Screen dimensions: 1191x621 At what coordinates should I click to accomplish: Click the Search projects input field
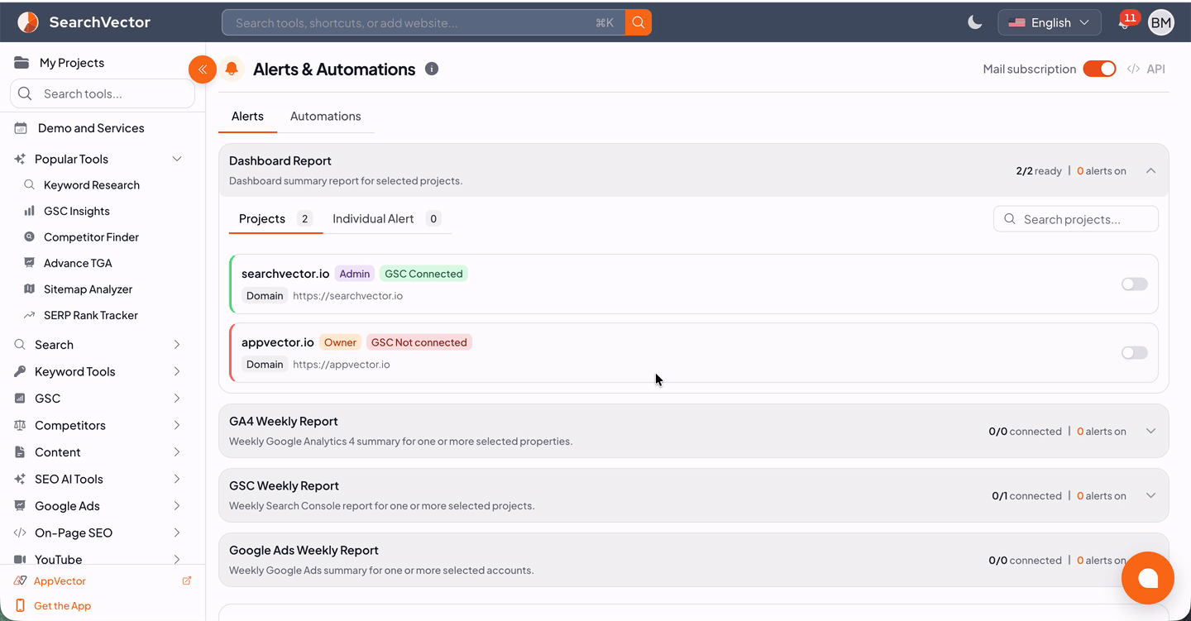(x=1076, y=219)
